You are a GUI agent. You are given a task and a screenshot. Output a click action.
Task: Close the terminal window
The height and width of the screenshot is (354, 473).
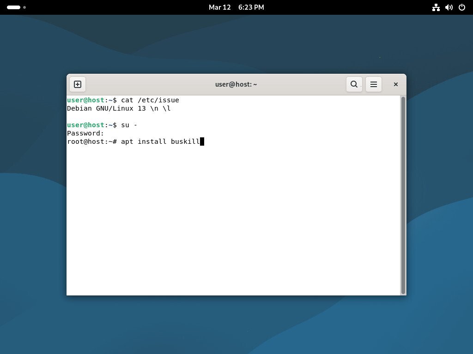coord(395,84)
